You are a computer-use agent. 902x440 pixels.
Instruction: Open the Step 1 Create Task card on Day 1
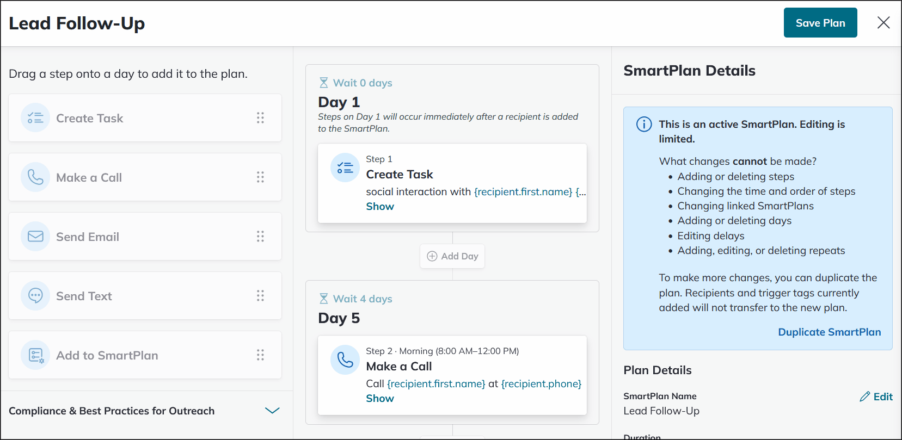point(452,183)
